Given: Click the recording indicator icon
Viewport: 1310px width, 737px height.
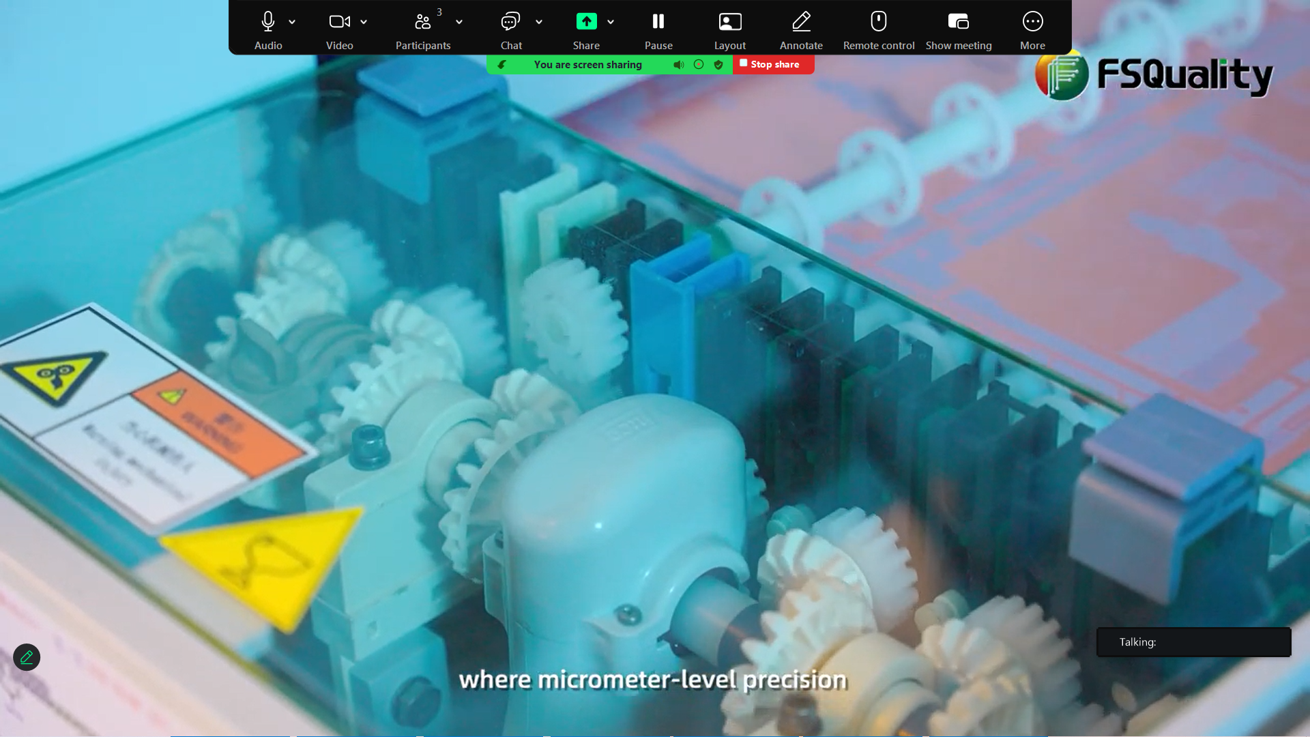Looking at the screenshot, I should pos(699,64).
